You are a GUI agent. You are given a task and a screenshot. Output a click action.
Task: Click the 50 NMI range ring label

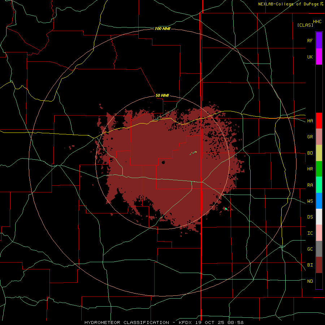pyautogui.click(x=162, y=96)
